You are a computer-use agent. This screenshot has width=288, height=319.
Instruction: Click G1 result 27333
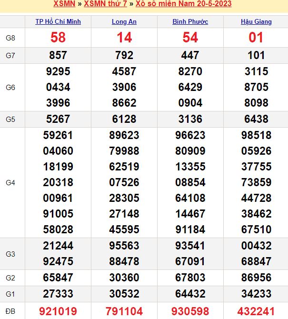pyautogui.click(x=58, y=294)
